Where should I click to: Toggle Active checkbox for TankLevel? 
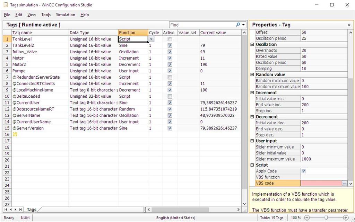170,39
